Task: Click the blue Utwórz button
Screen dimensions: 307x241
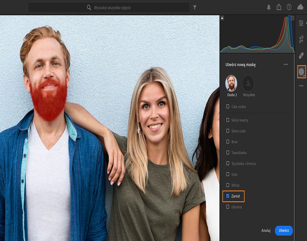Action: [284, 230]
